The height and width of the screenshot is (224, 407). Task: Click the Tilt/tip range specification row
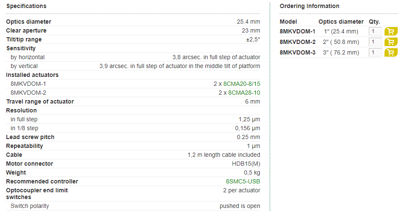pos(133,40)
